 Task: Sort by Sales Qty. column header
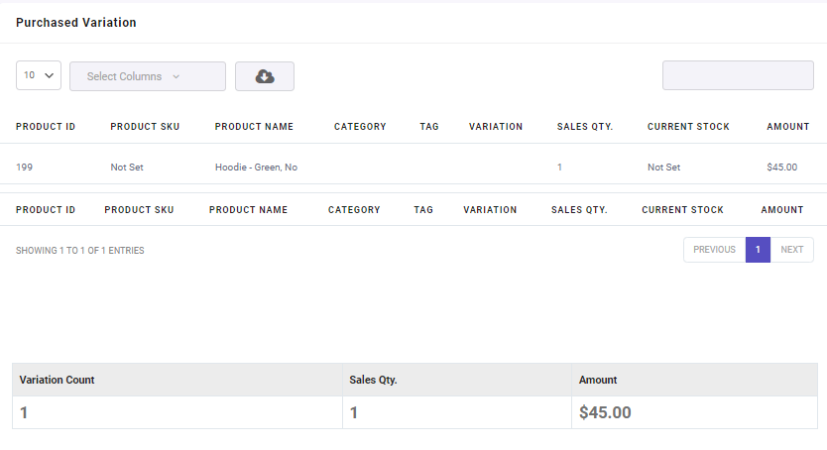coord(585,127)
